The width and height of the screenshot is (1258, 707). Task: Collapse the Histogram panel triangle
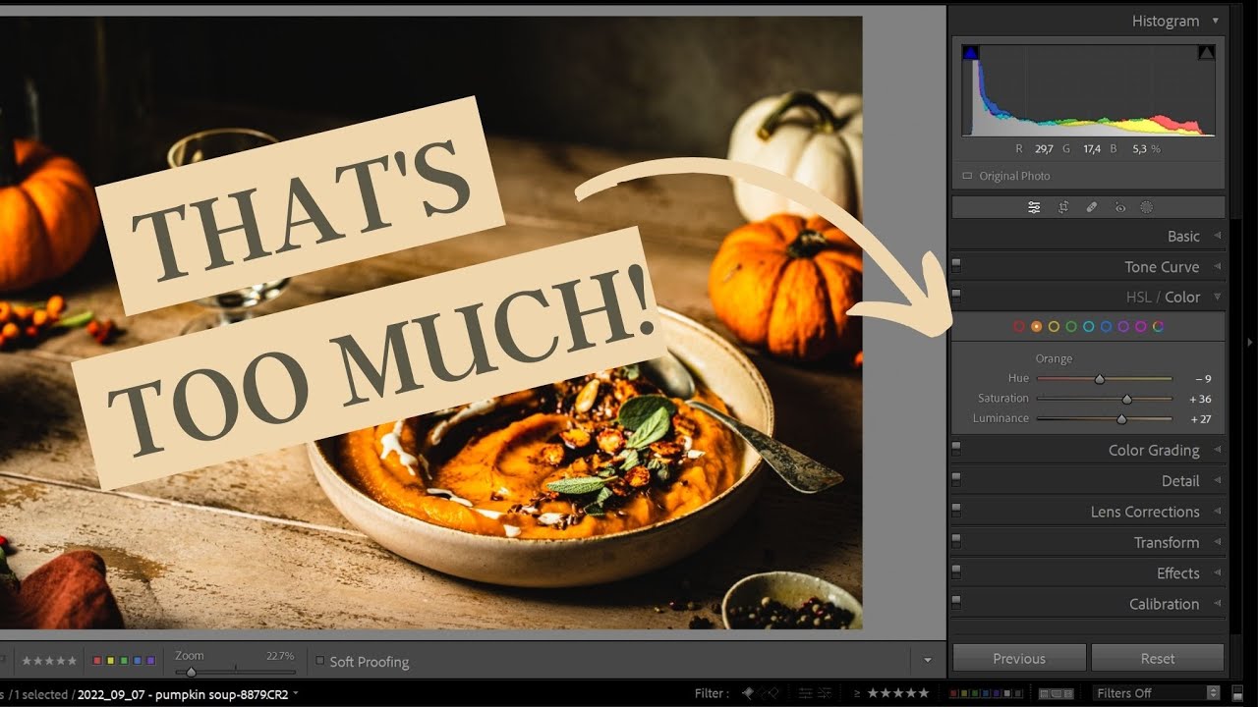tap(1216, 21)
